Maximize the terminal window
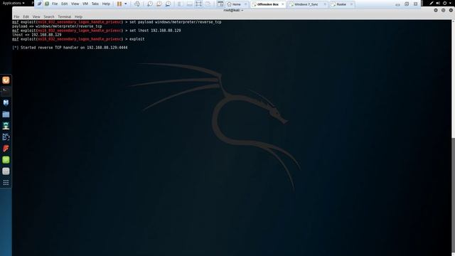 [x=443, y=10]
